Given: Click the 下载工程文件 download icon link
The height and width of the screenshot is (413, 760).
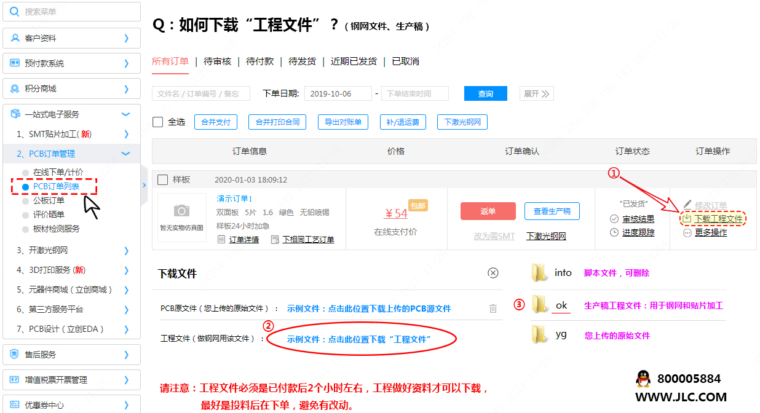Looking at the screenshot, I should click(x=687, y=219).
